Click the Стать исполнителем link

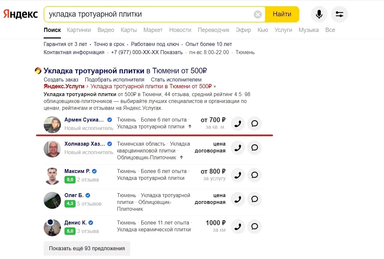(x=176, y=79)
